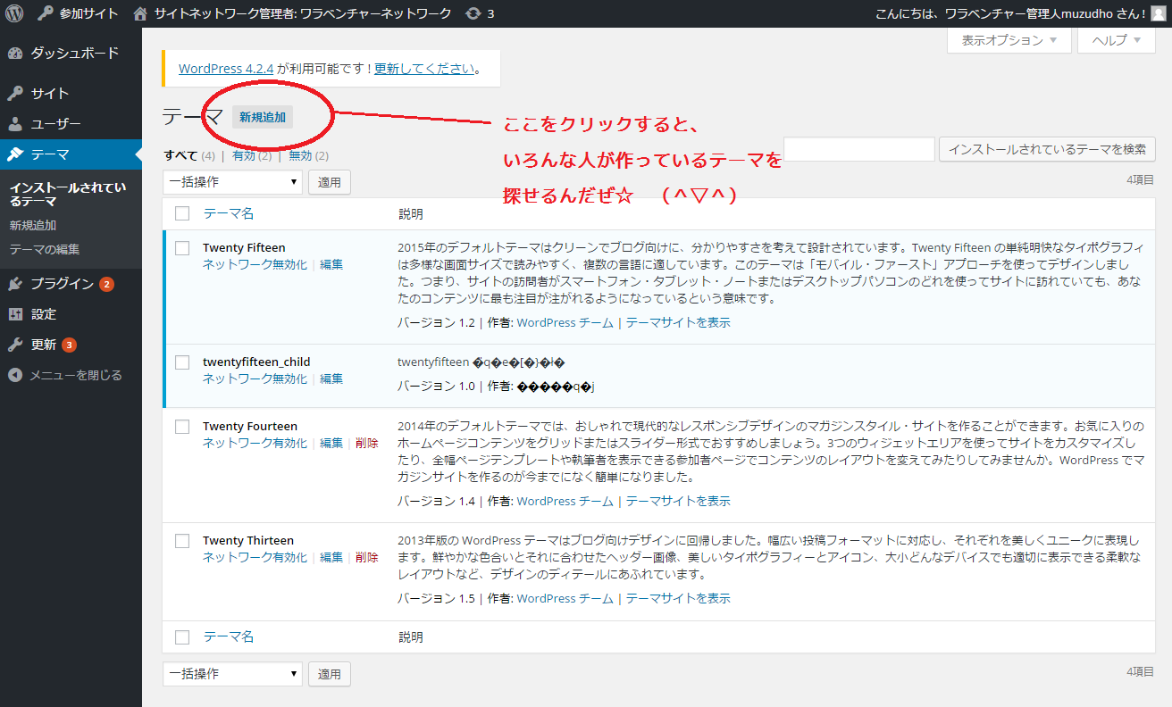Click 適用 button below the table

330,674
